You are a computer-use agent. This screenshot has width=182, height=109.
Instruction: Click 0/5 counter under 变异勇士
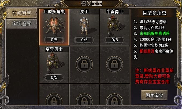click(x=54, y=77)
